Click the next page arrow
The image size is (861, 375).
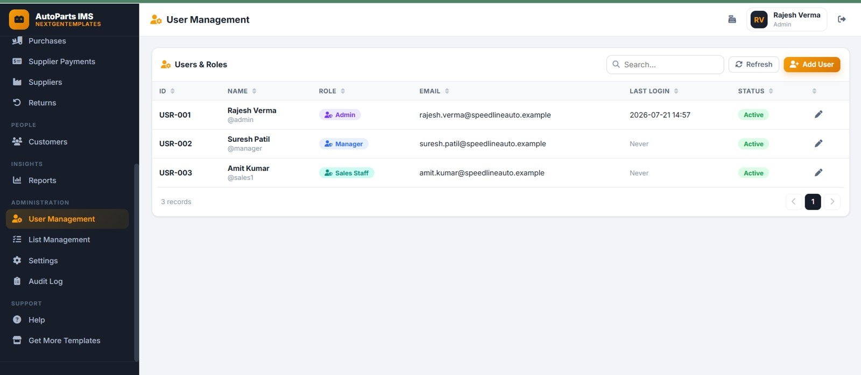(832, 202)
